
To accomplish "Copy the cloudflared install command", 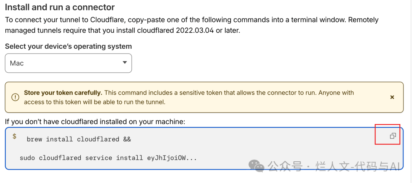I will click(393, 136).
